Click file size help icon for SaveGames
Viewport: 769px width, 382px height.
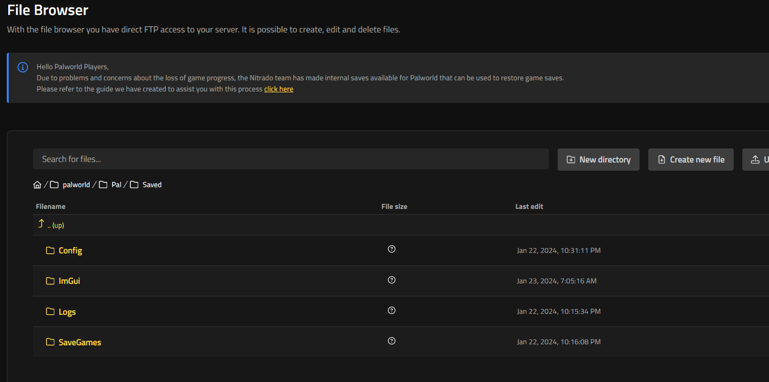pos(392,341)
